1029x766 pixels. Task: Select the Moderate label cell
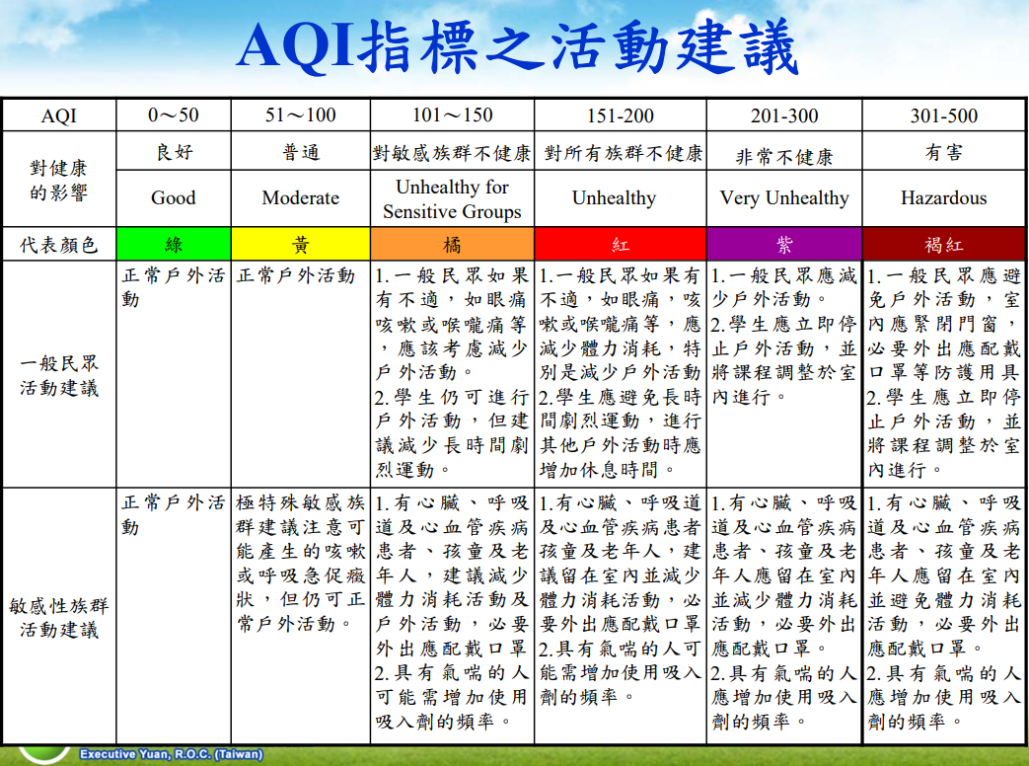coord(301,198)
